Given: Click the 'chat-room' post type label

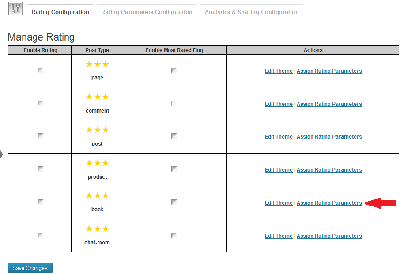Looking at the screenshot, I should tap(97, 243).
